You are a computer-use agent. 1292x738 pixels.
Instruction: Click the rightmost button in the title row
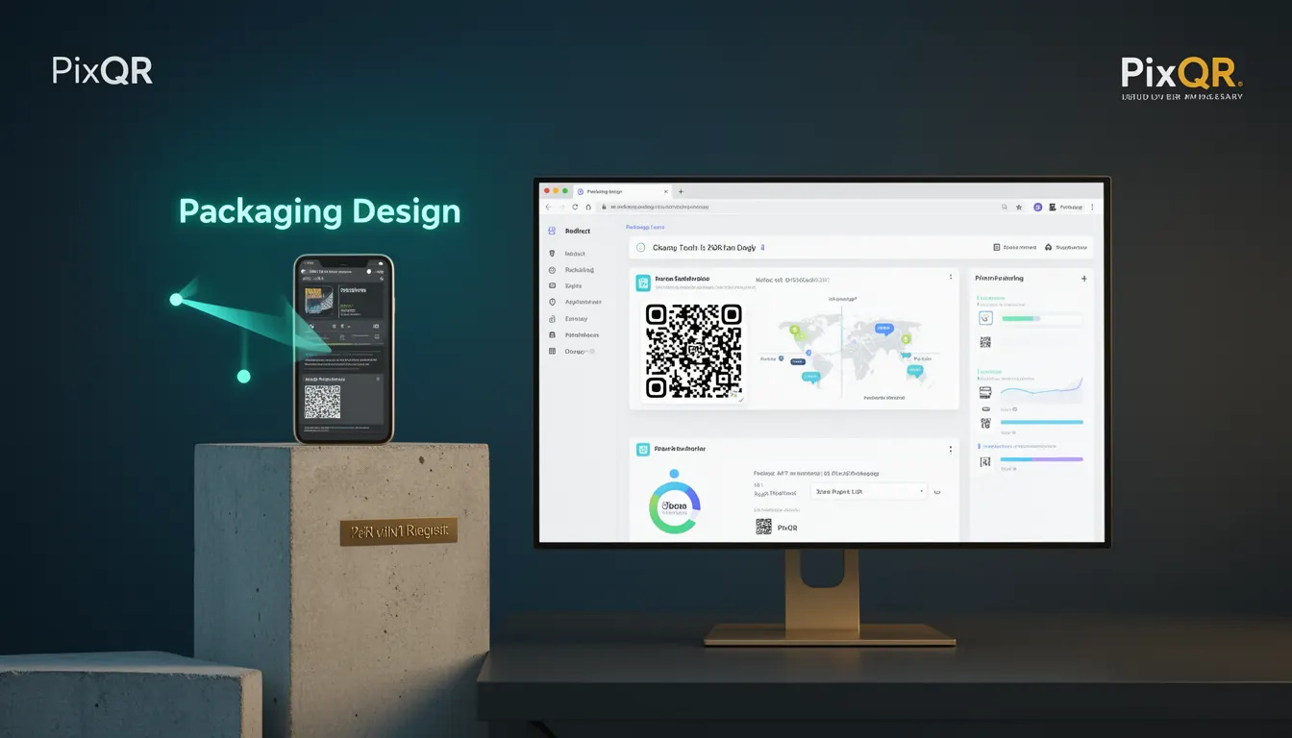[1065, 247]
